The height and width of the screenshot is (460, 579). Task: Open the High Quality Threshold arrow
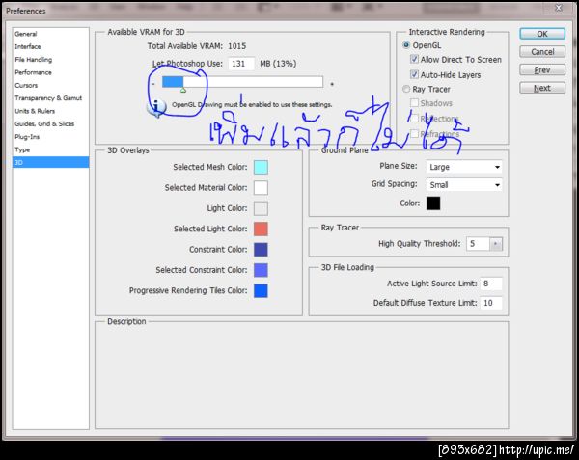tap(496, 244)
